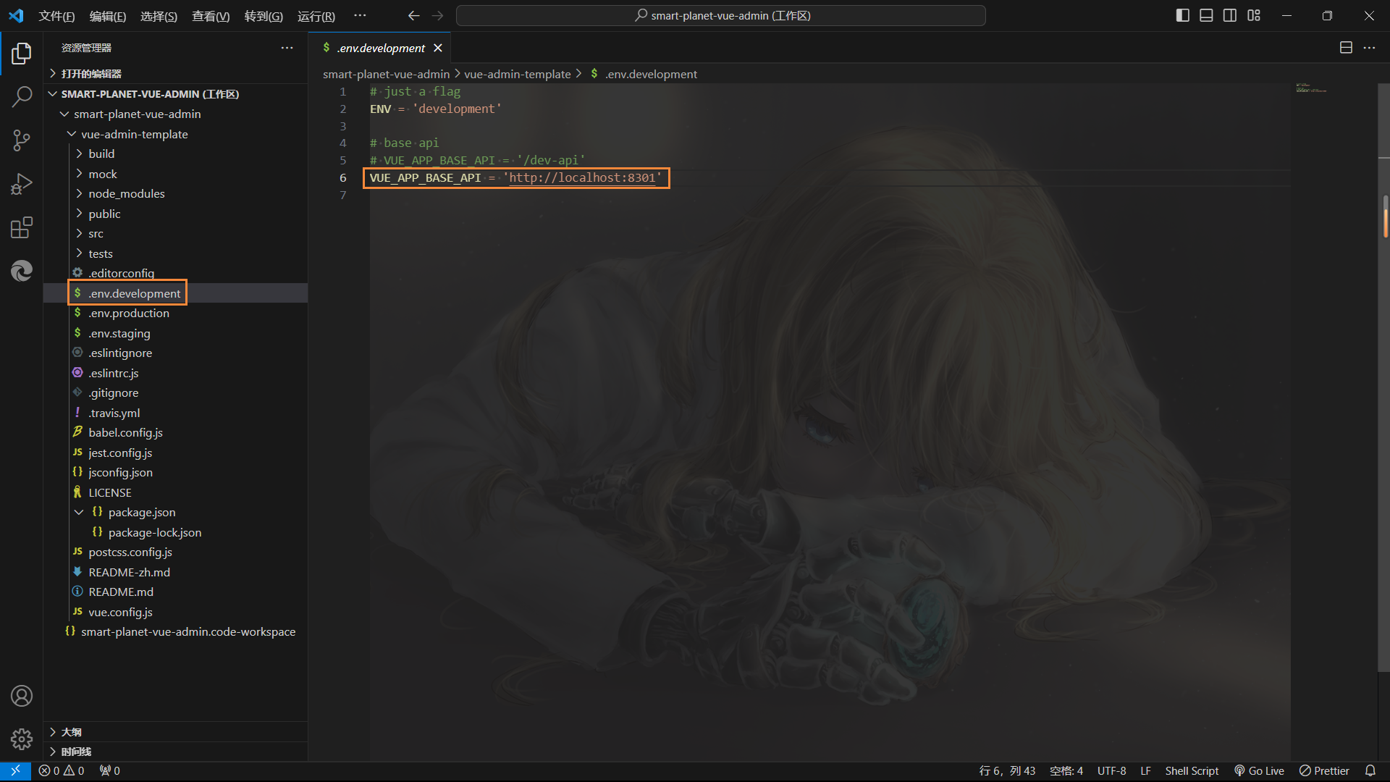Click the Go Live status bar button
Screen dimensions: 1390x782
[x=1259, y=771]
